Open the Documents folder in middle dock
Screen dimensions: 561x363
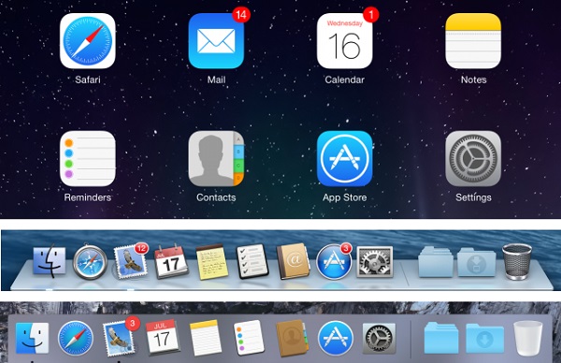coord(436,262)
